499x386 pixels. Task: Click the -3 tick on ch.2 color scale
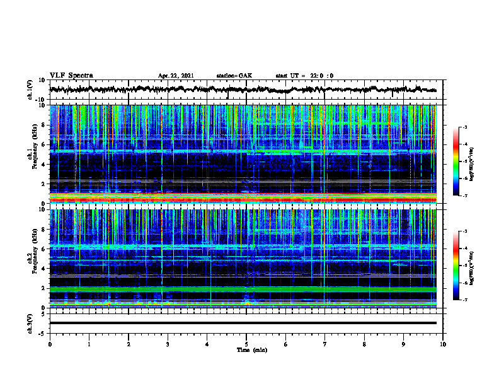tap(464, 231)
